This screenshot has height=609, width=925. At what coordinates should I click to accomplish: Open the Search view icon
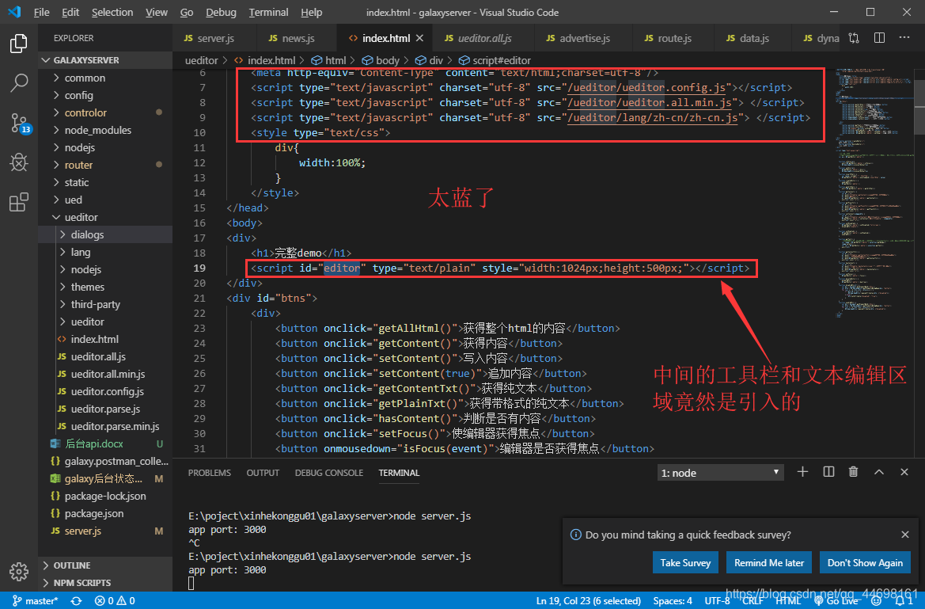pyautogui.click(x=19, y=83)
